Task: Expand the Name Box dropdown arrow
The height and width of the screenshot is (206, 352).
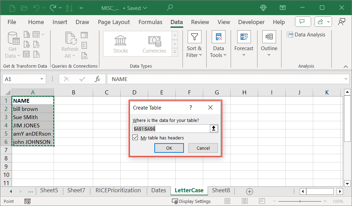Action: pos(42,79)
